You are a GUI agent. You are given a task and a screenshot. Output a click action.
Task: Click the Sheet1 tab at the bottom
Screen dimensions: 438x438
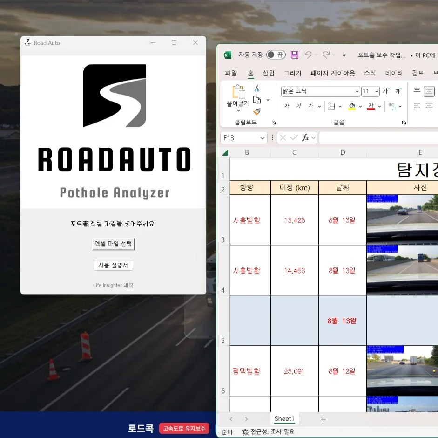(x=284, y=418)
